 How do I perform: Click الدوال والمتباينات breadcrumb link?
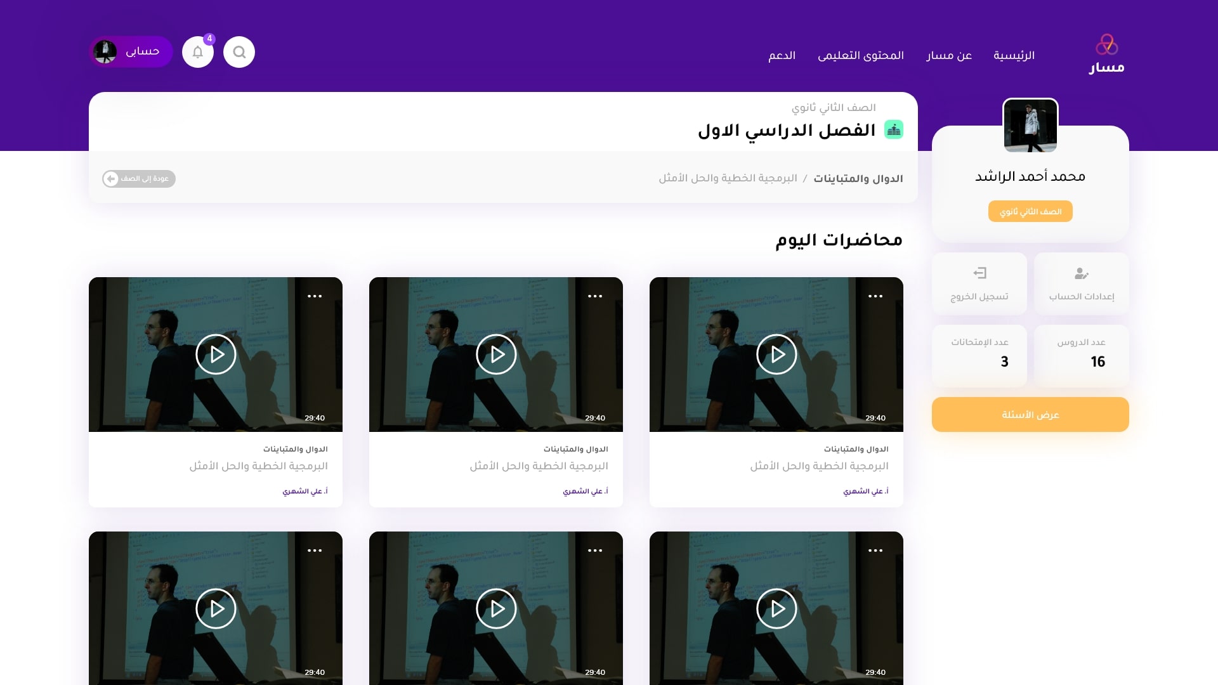[x=858, y=179]
